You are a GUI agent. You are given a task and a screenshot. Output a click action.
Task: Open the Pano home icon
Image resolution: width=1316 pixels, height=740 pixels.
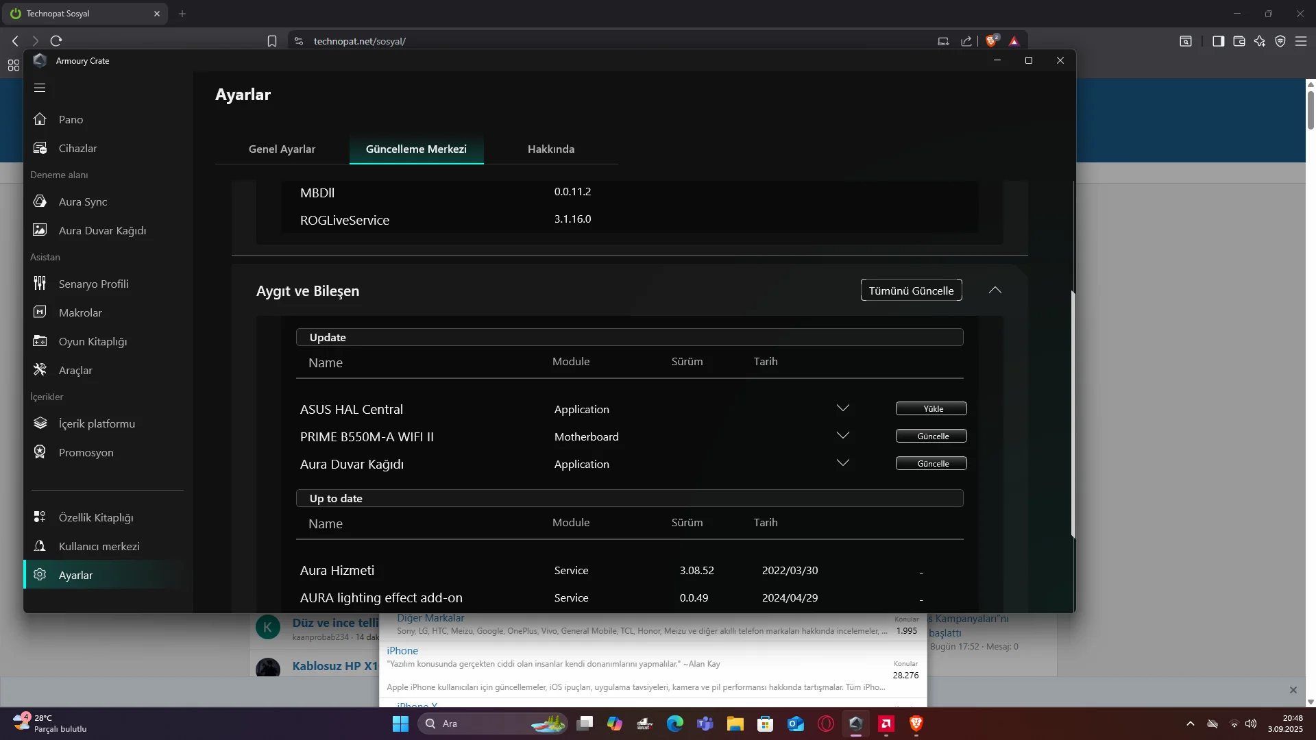point(40,119)
